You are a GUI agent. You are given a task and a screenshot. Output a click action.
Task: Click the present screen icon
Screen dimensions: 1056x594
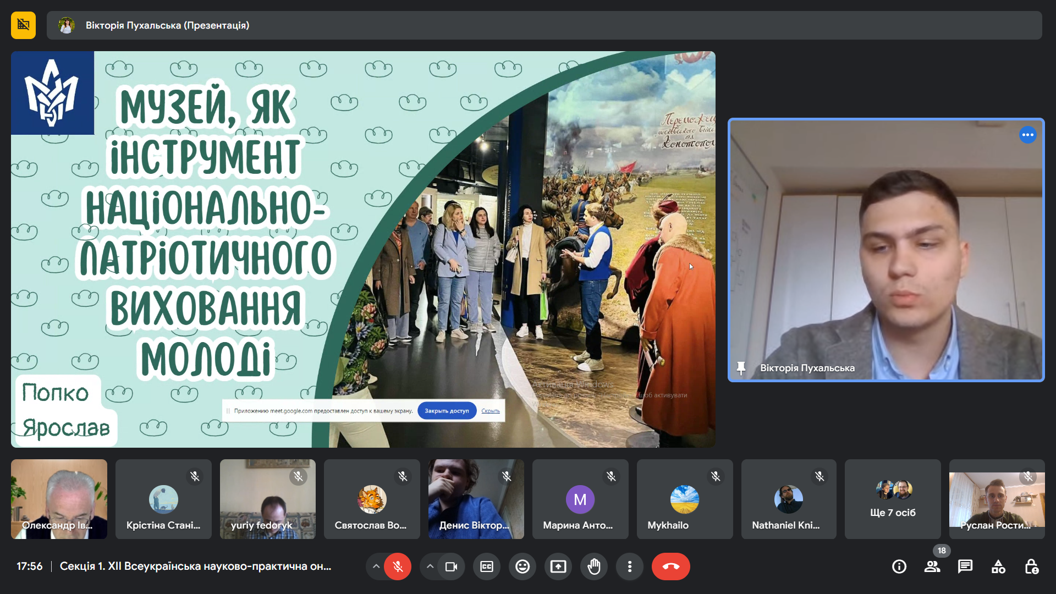pyautogui.click(x=558, y=566)
